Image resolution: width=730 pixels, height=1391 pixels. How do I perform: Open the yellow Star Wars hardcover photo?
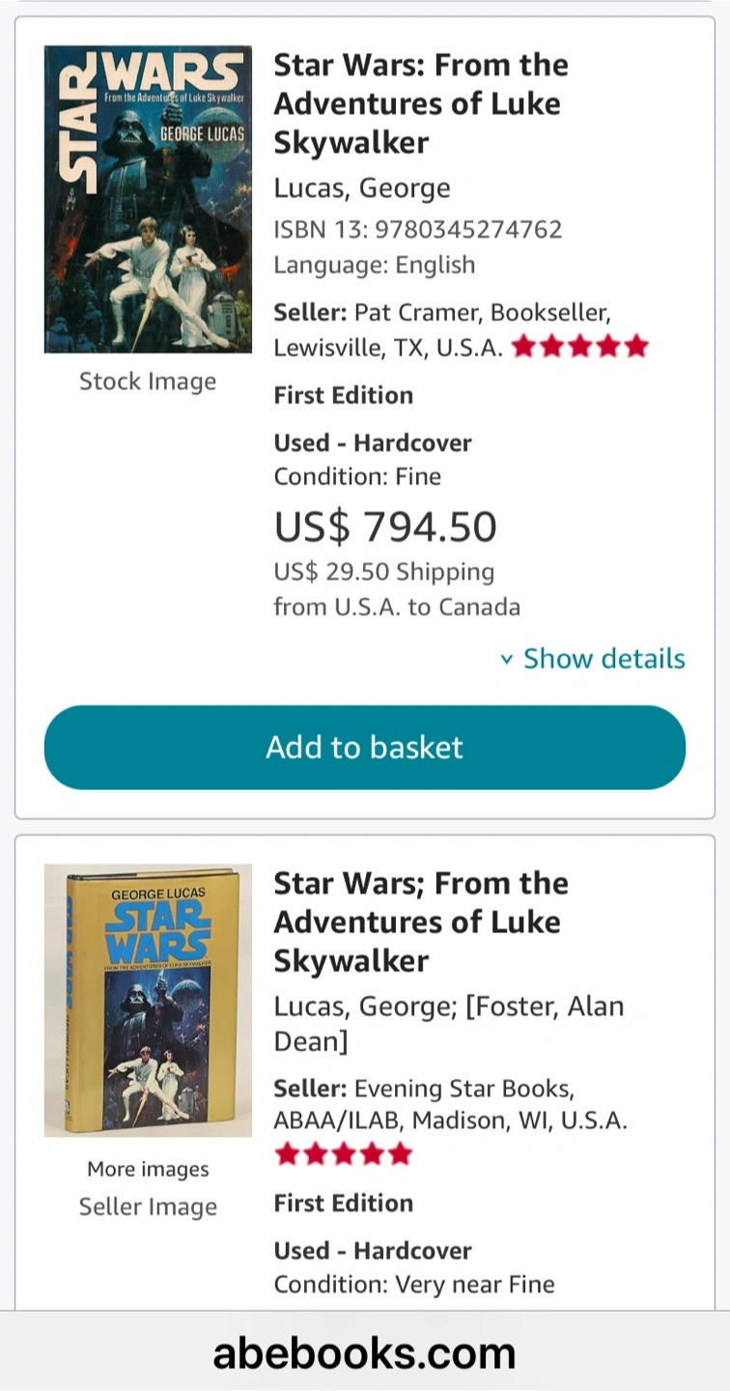coord(148,1000)
